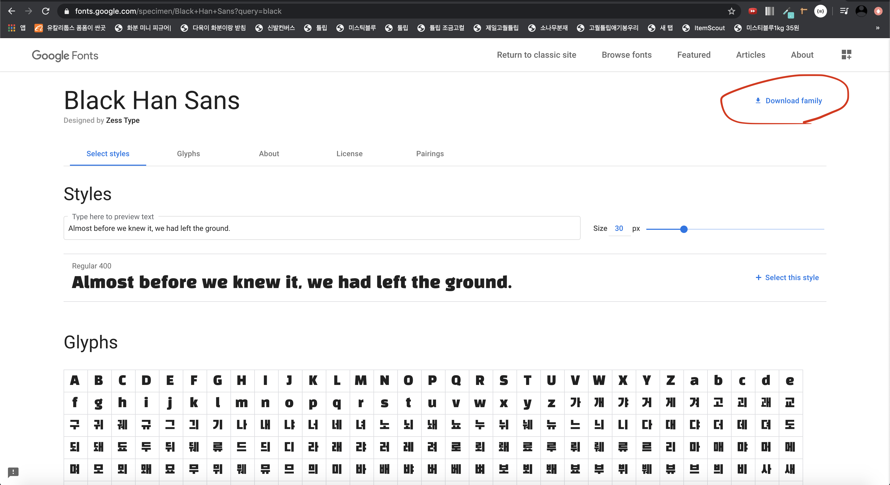Open the Pairings tab
This screenshot has height=485, width=890.
430,154
